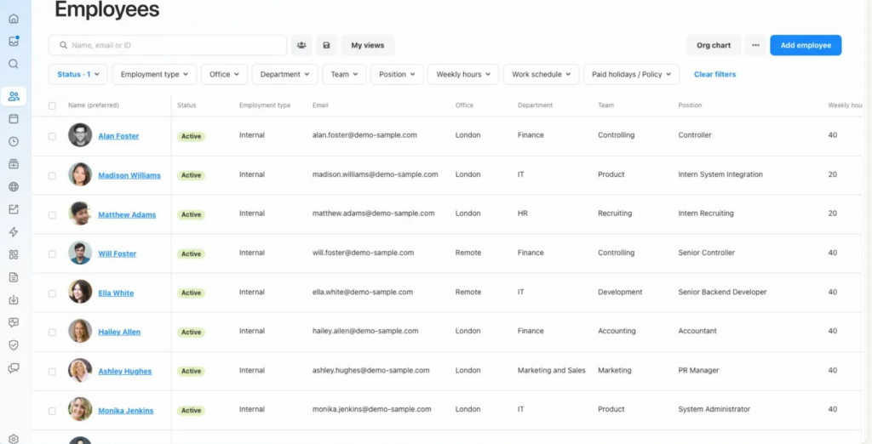Open the Work schedule filter dropdown

pyautogui.click(x=542, y=74)
